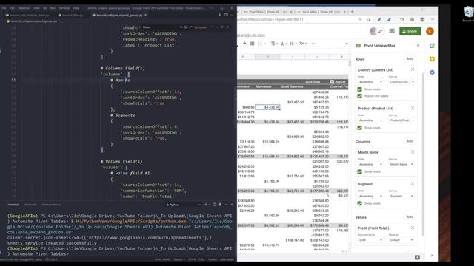Open the browser three-dot menu
The image size is (474, 266).
click(433, 19)
